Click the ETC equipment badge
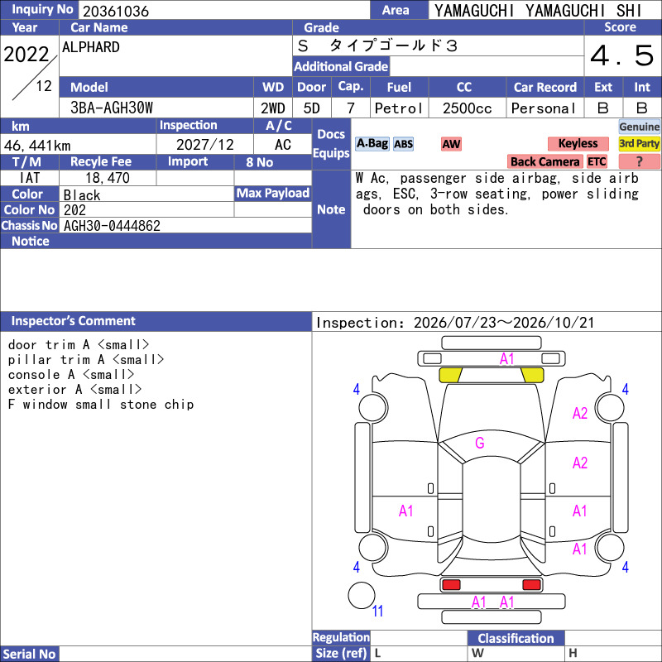Screen dimensions: 662x662 [x=597, y=161]
